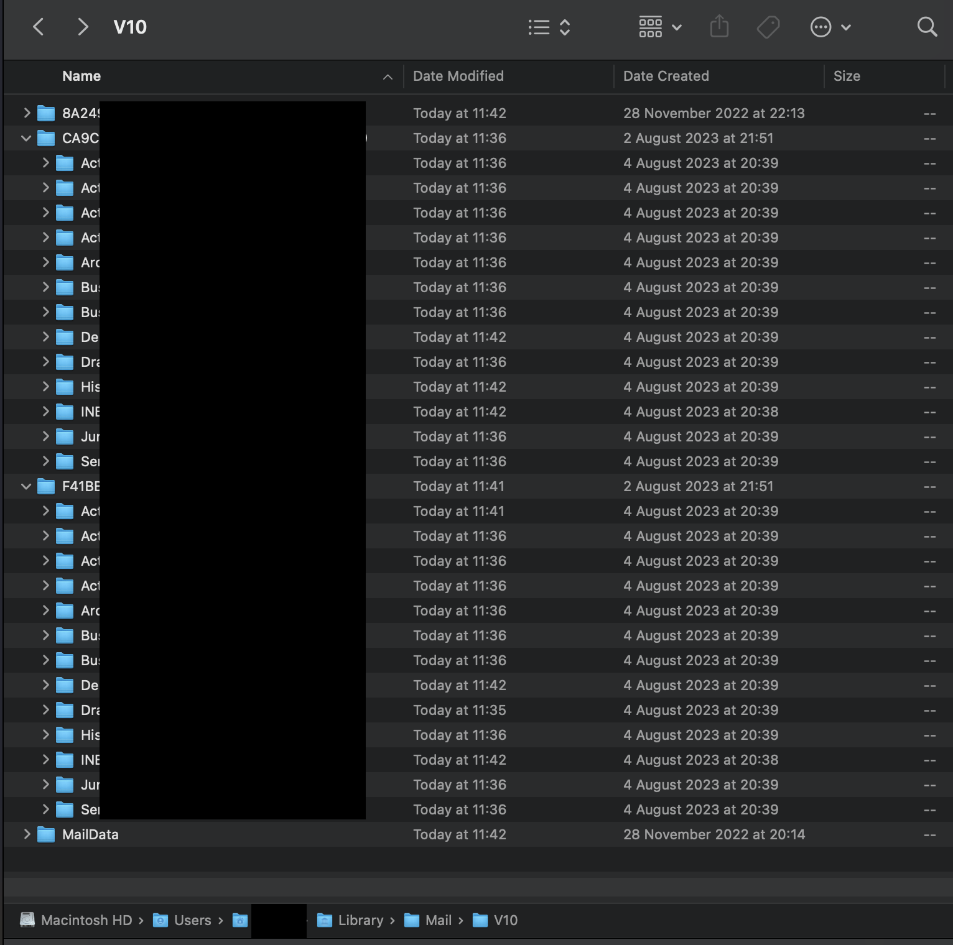The height and width of the screenshot is (945, 953).
Task: Sort by Date Modified column header
Action: (x=458, y=76)
